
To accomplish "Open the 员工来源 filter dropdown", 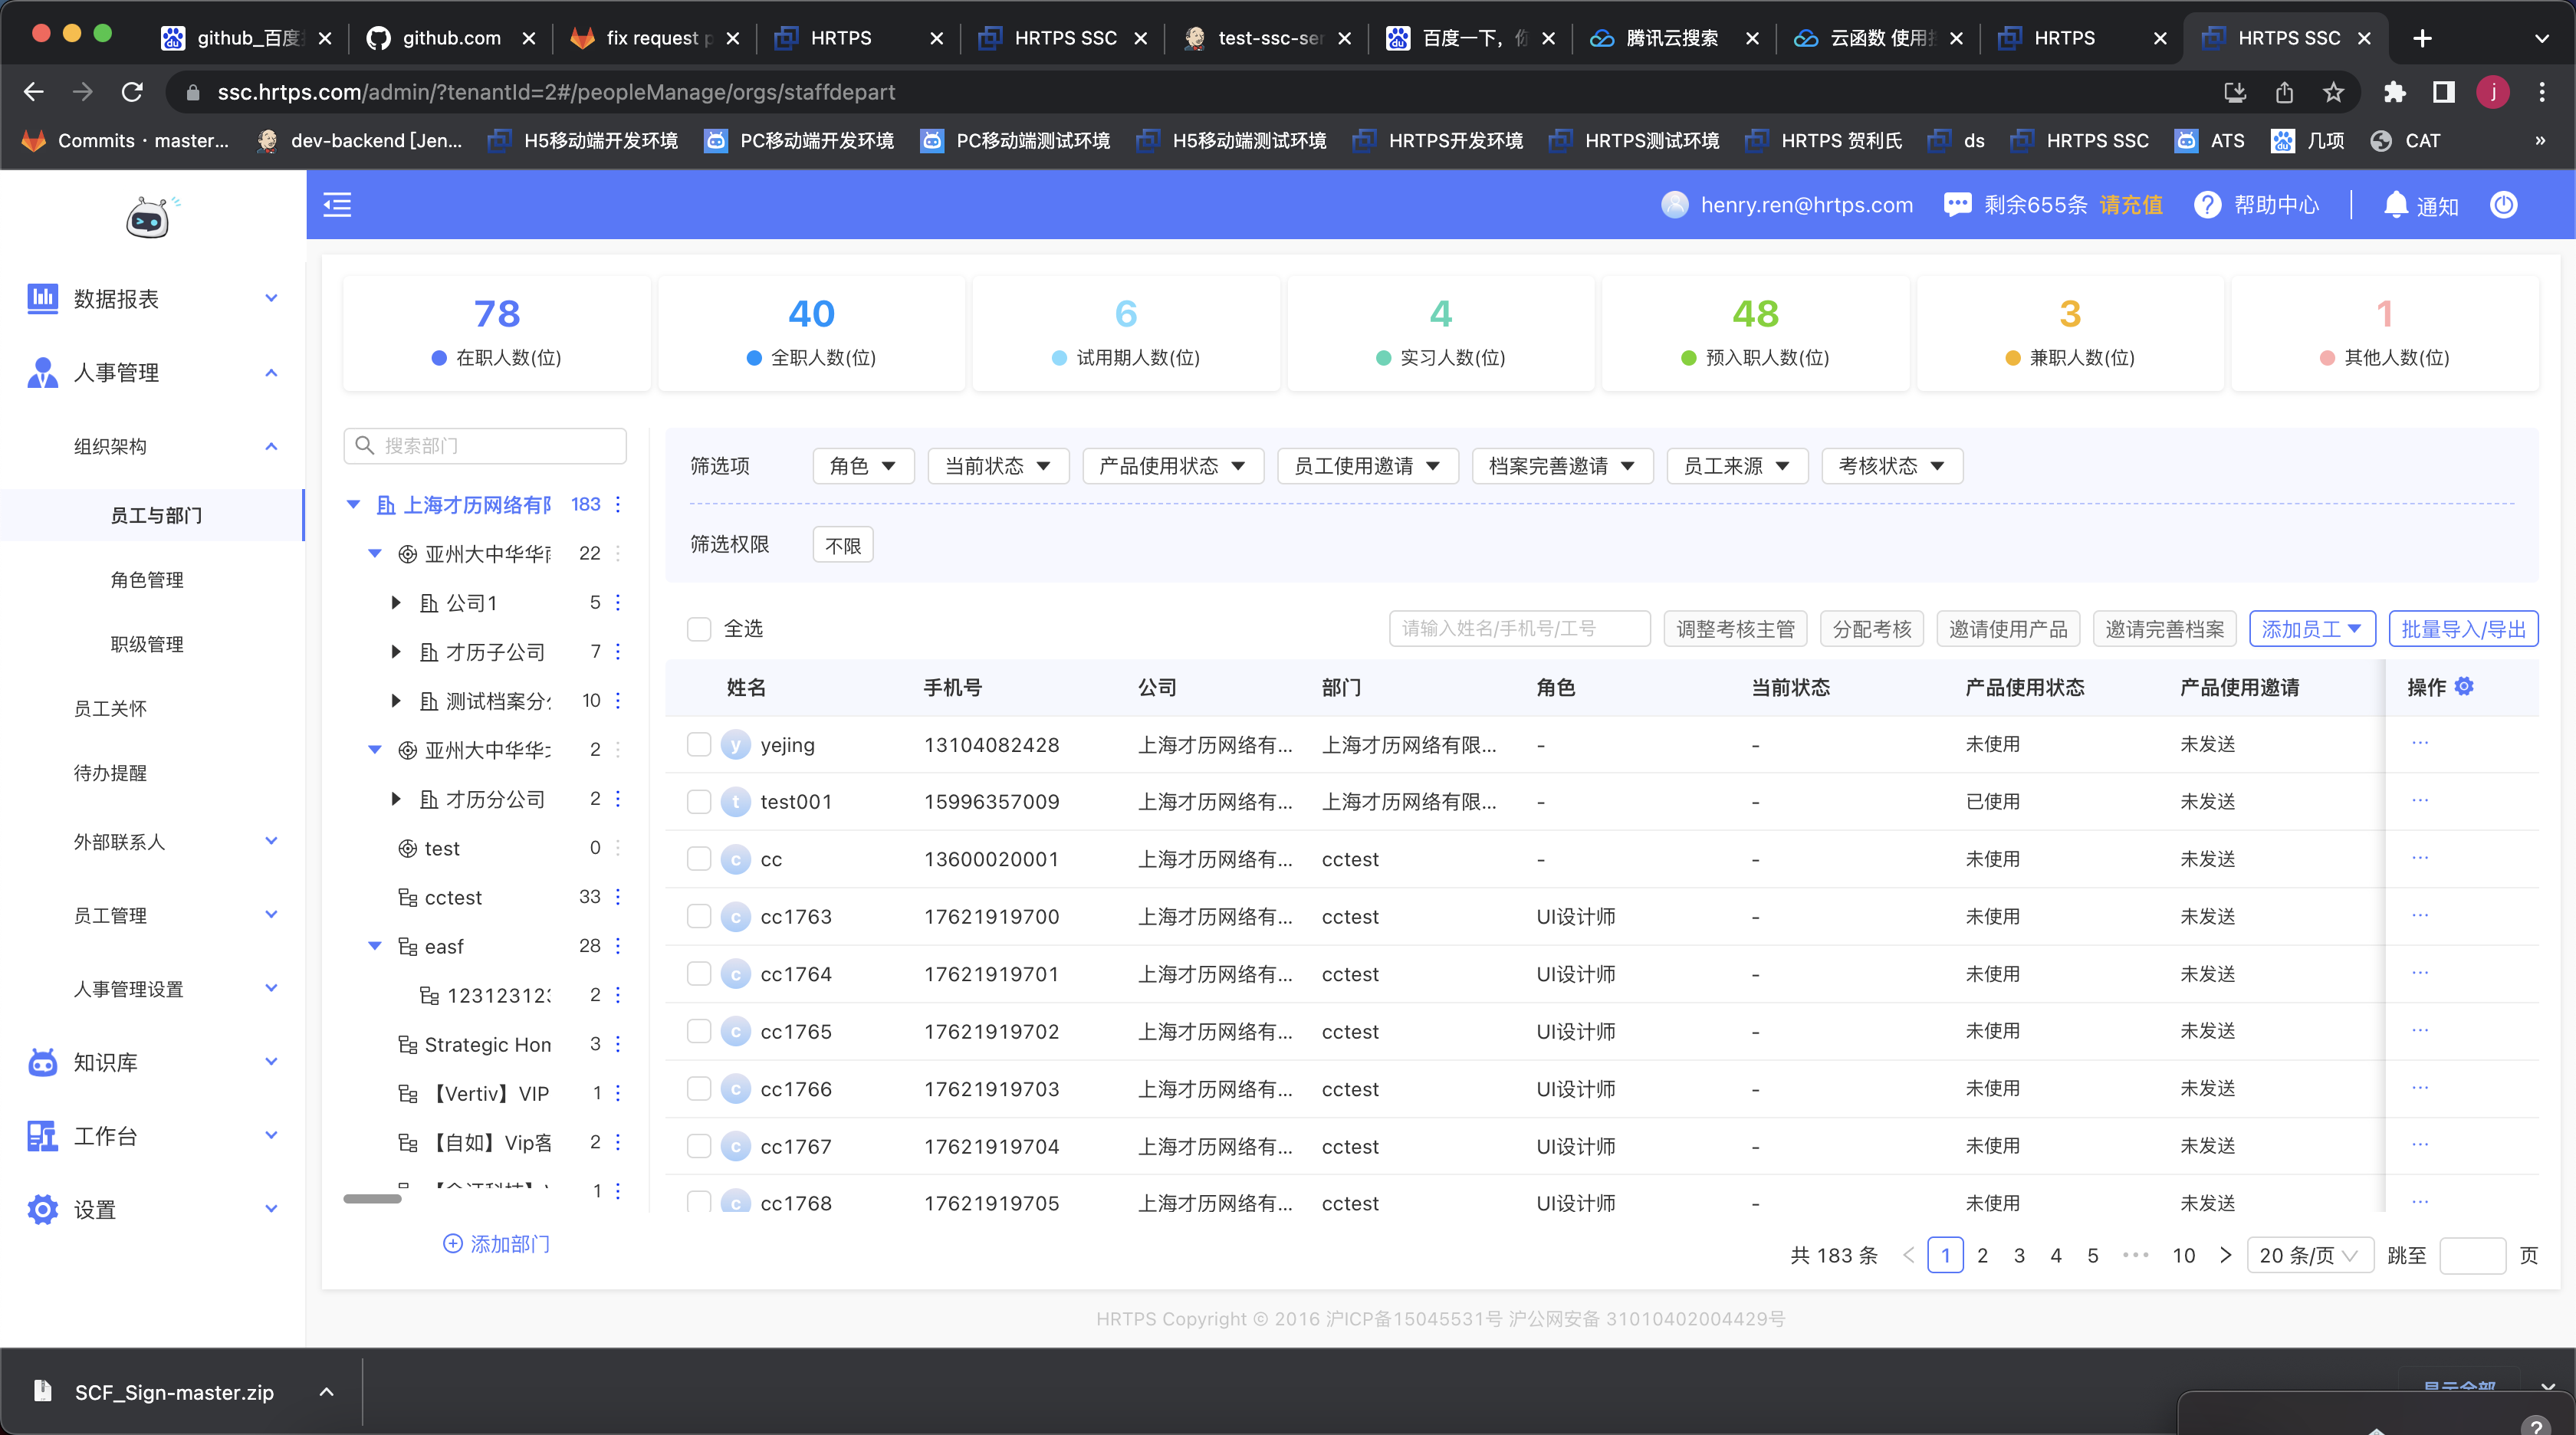I will click(1737, 466).
